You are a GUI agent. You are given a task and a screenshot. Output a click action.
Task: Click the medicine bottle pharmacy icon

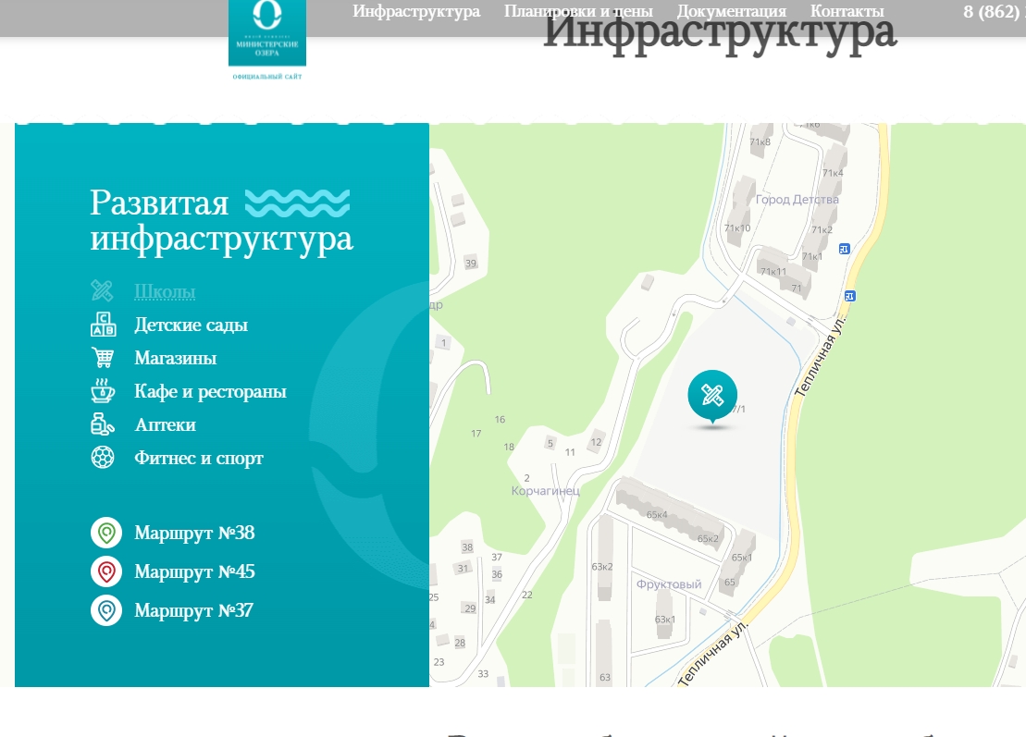point(103,424)
